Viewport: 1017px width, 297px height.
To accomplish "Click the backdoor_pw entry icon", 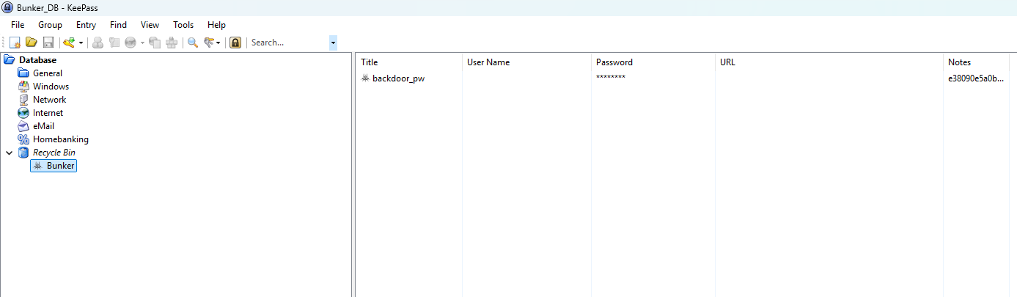I will click(365, 78).
